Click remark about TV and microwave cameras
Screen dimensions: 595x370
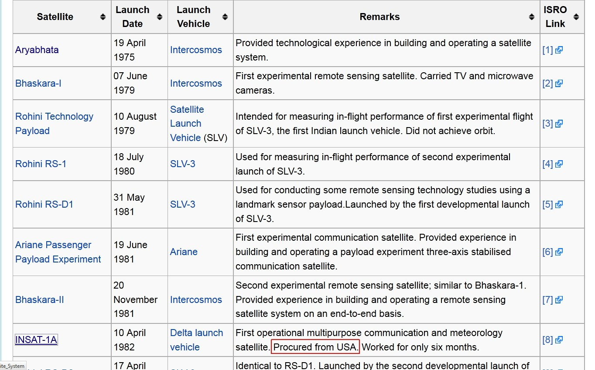384,83
